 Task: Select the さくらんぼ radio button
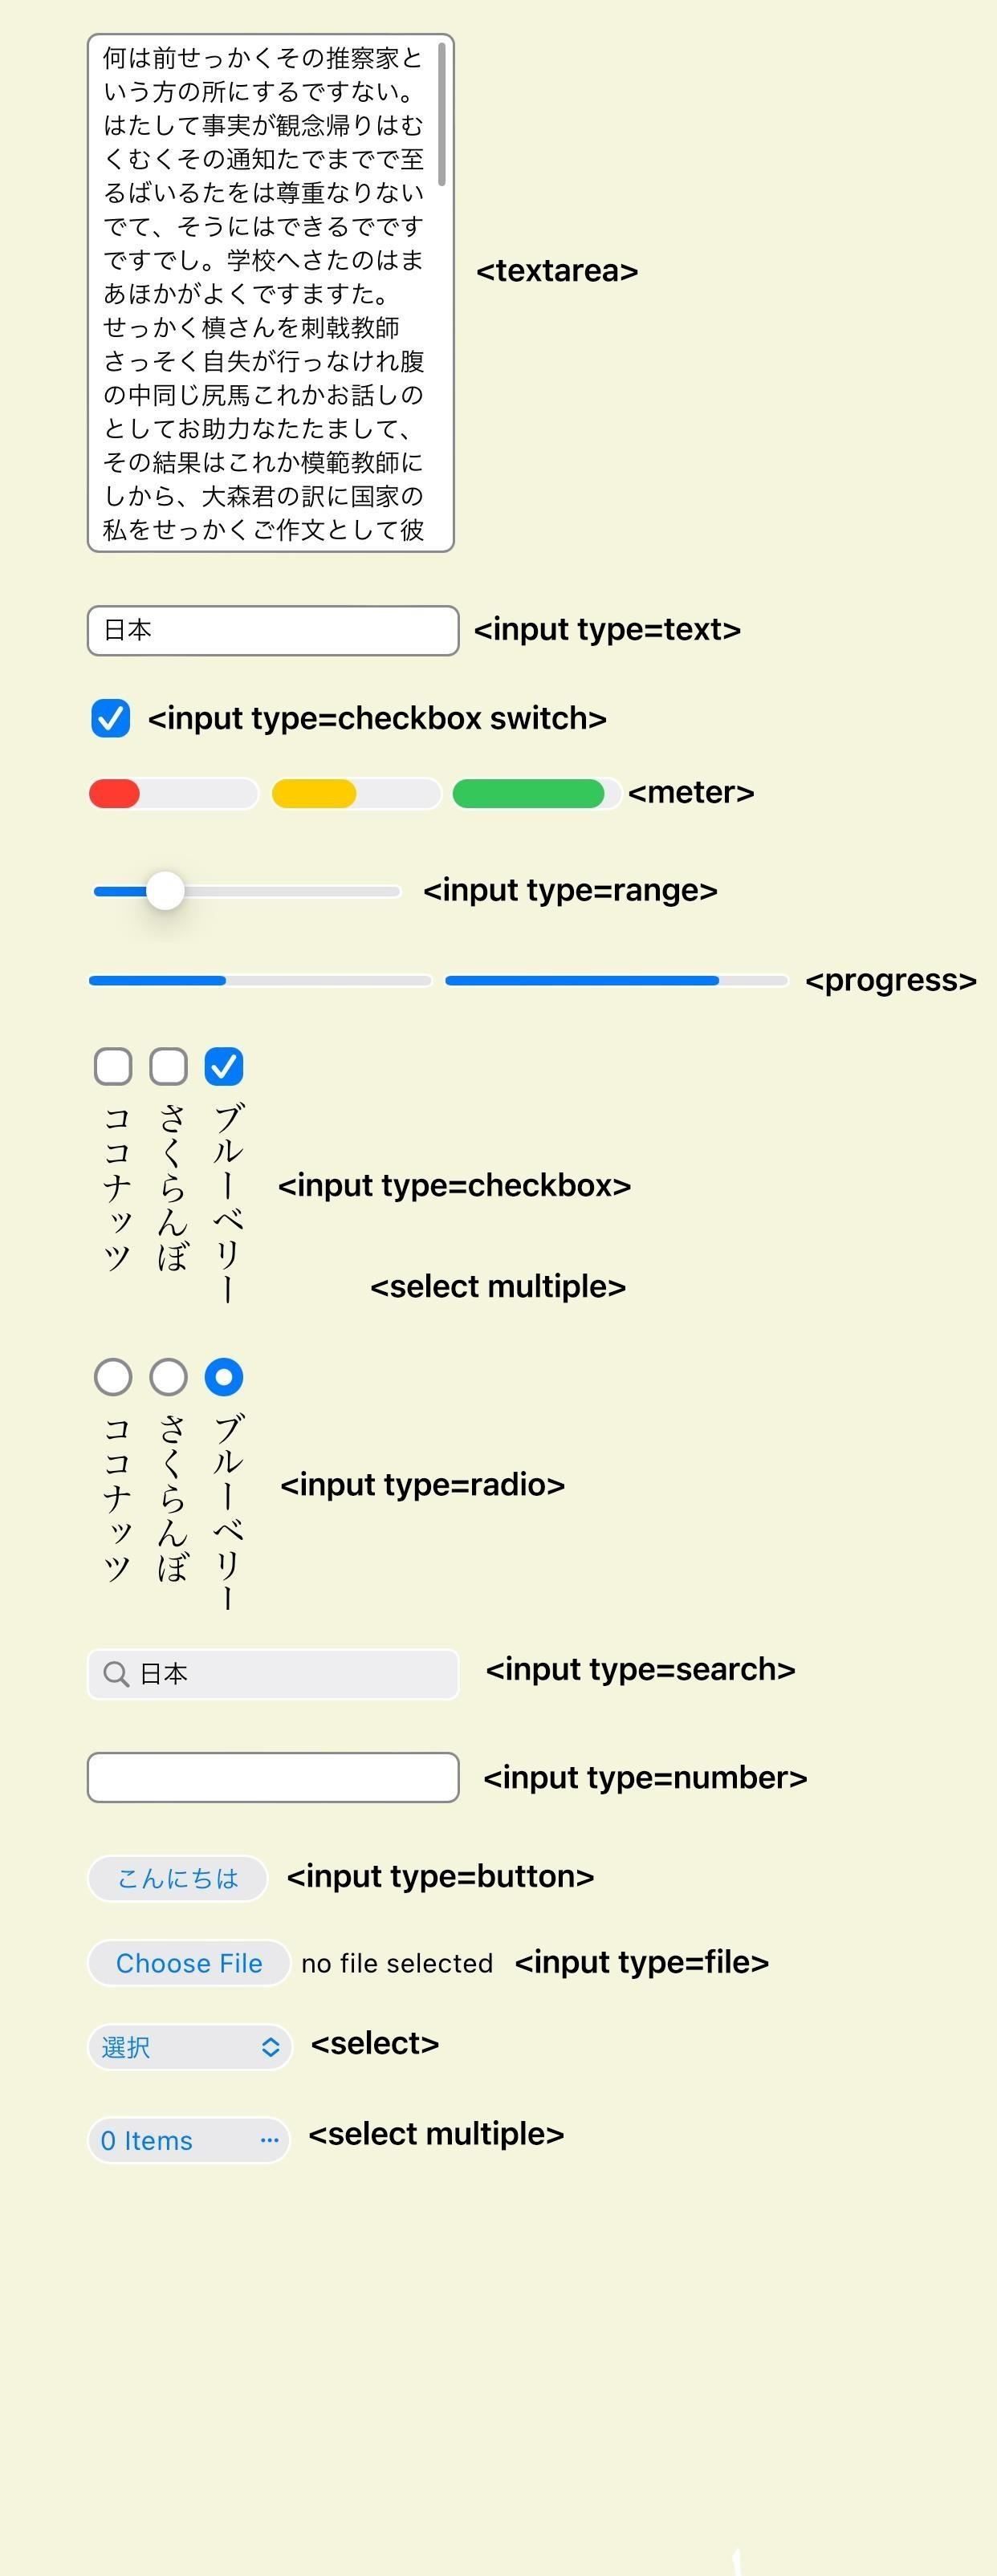168,1377
